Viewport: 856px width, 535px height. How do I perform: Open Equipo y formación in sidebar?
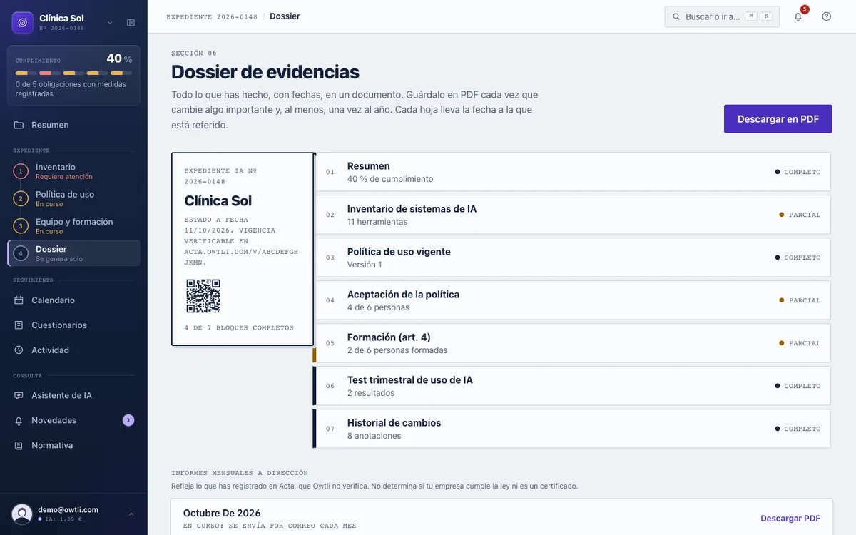tap(73, 226)
